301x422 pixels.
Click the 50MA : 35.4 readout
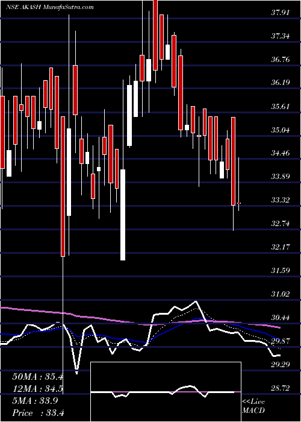(37, 377)
